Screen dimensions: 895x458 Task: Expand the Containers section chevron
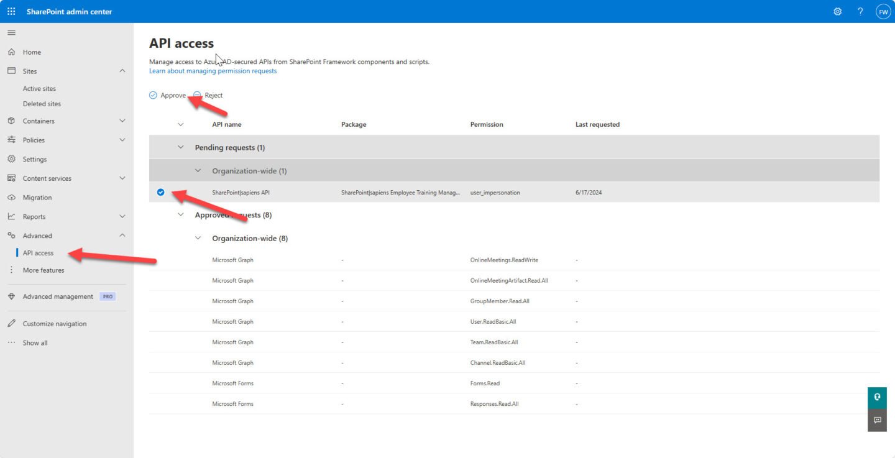(x=122, y=121)
